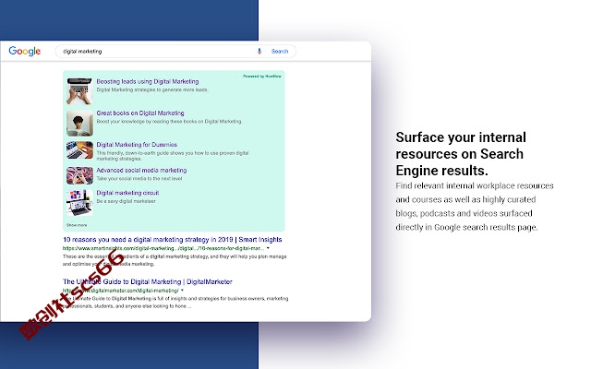The width and height of the screenshot is (591, 369).
Task: Click thumbnail beside 'Digital Marketing for Dummies'
Action: pyautogui.click(x=79, y=150)
